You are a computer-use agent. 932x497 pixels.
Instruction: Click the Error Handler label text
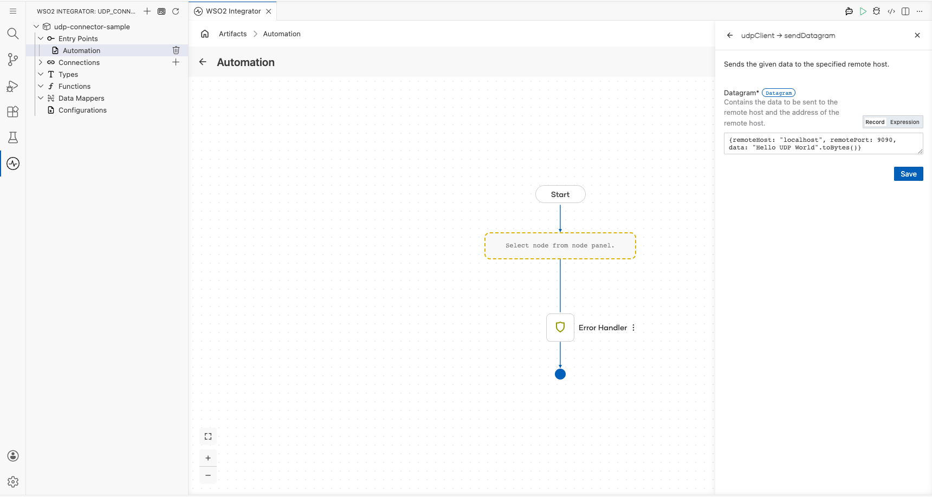point(603,328)
